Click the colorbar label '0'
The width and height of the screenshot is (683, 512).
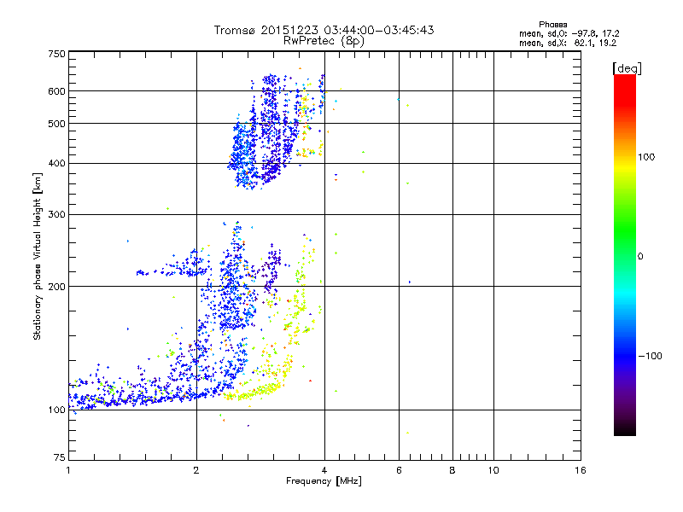[x=640, y=257]
